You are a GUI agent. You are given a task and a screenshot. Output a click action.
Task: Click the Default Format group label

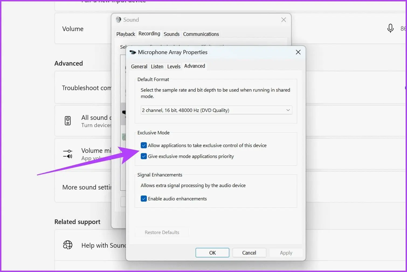point(153,79)
